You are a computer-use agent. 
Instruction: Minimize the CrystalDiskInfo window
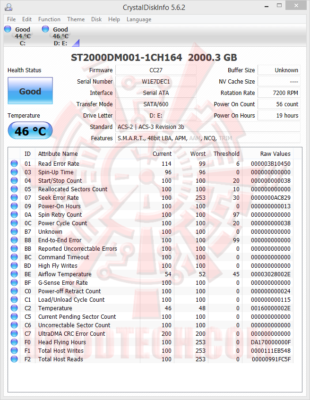tap(267, 6)
